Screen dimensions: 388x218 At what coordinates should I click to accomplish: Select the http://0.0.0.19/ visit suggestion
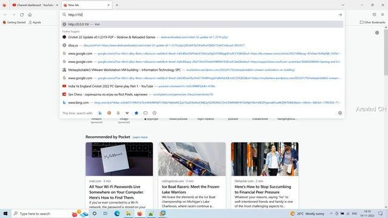[202, 24]
